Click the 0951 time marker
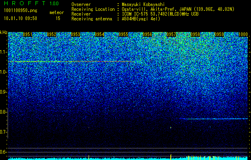 coord(28,34)
